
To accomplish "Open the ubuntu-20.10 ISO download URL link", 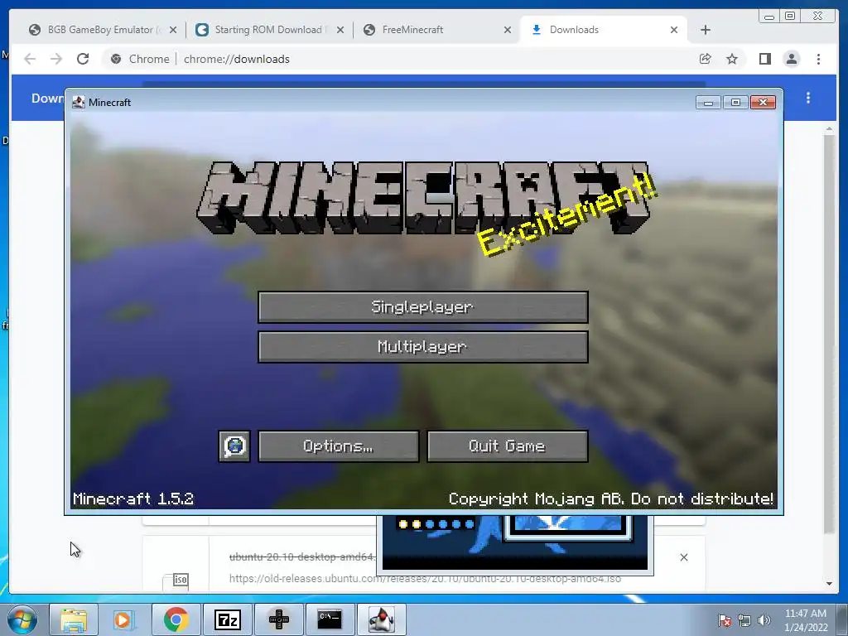I will (x=425, y=579).
